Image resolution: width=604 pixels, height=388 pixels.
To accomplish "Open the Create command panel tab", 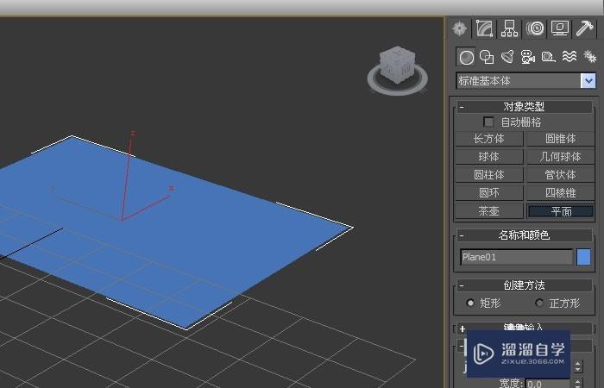I will click(460, 28).
